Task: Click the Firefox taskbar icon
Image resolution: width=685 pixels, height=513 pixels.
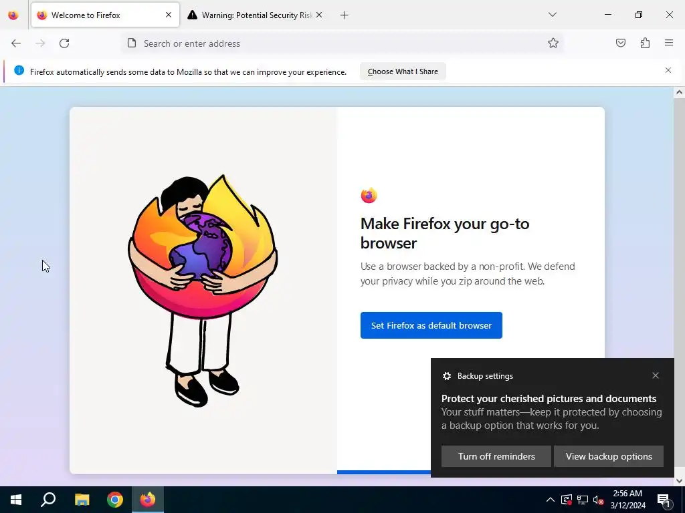Action: coord(148,500)
